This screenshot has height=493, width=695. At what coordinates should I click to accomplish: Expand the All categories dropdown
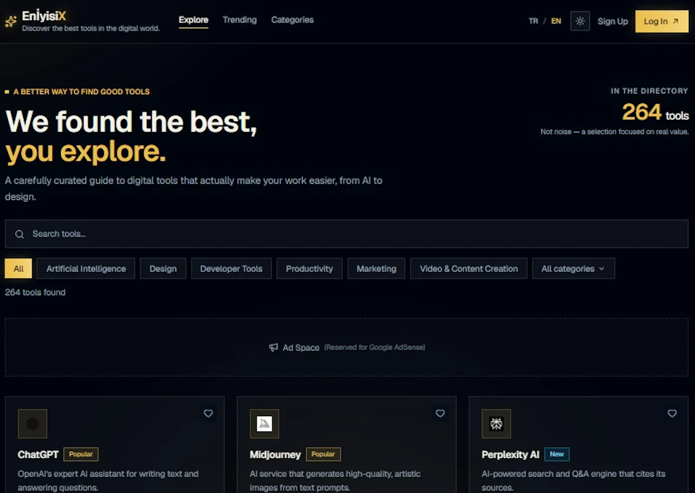coord(573,268)
